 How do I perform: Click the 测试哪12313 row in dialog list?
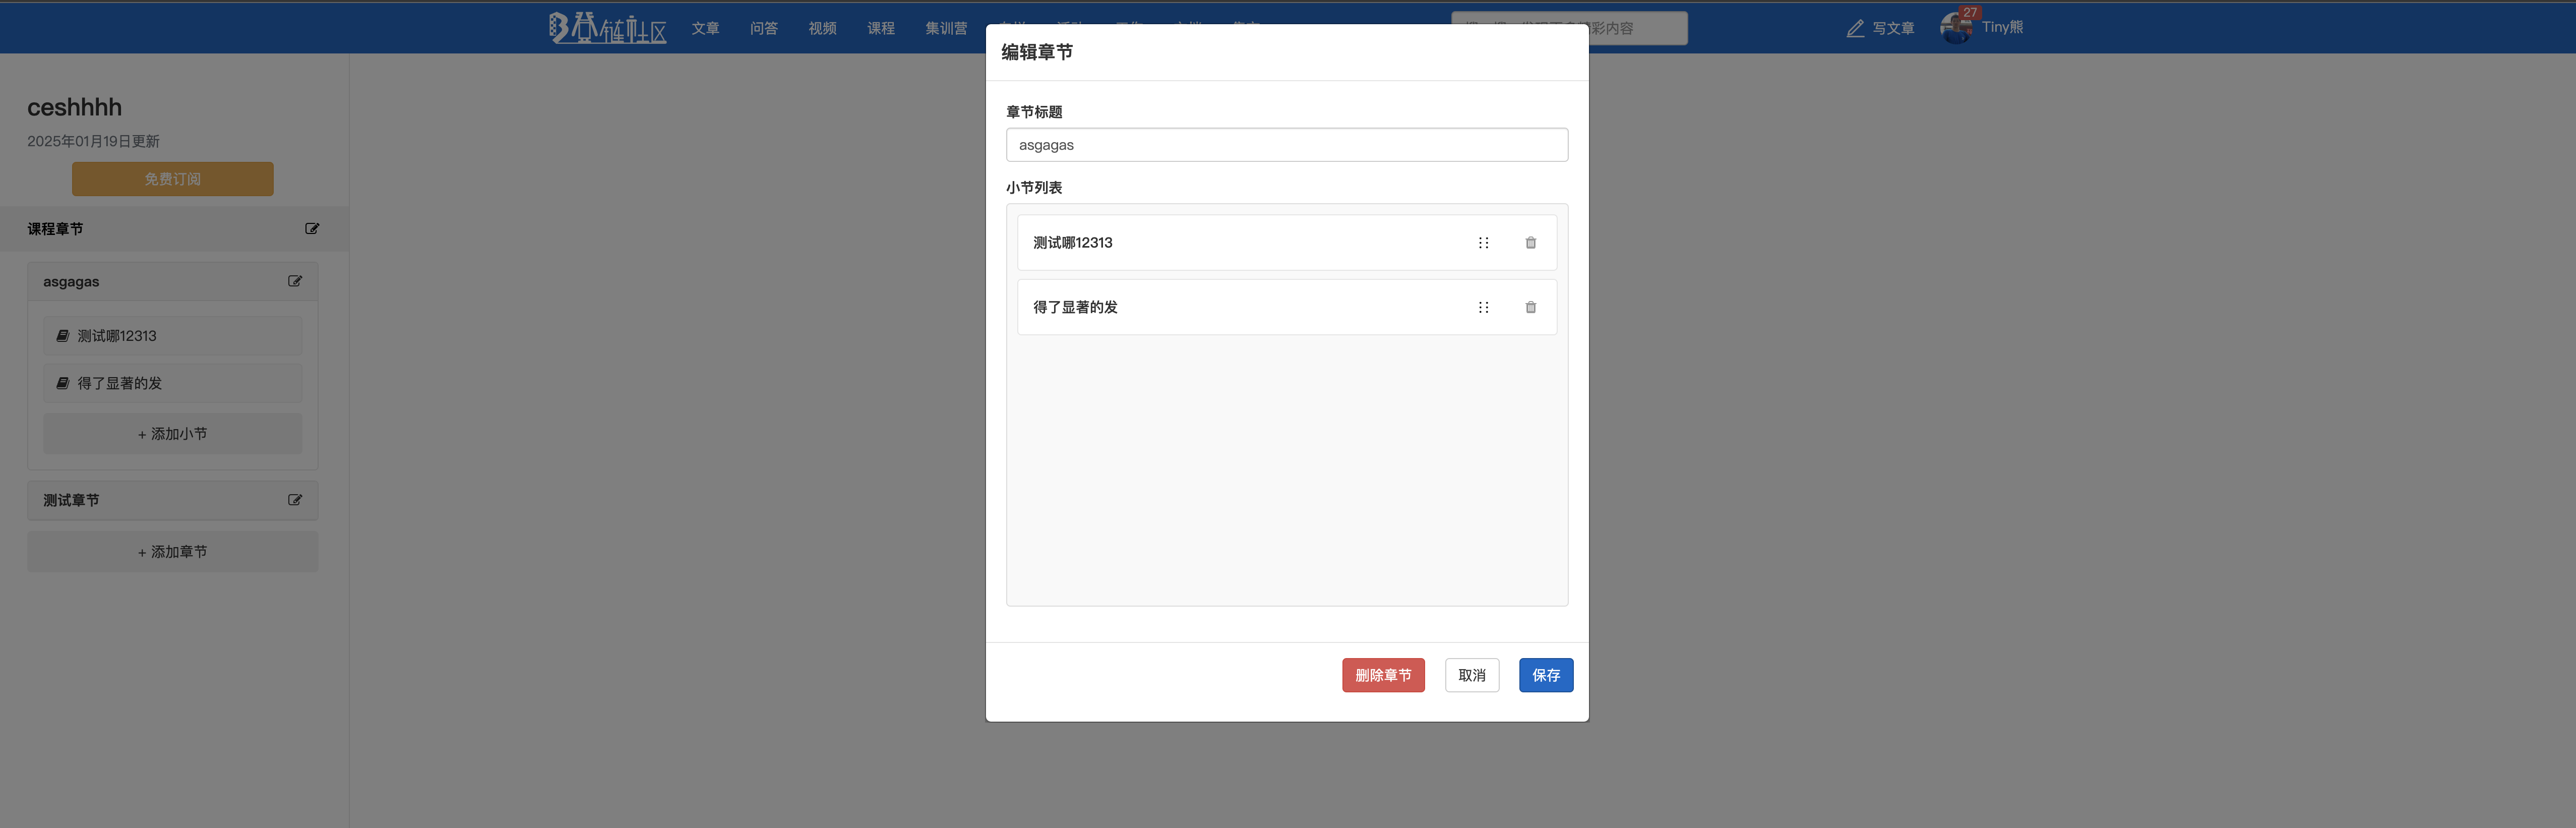point(1286,243)
